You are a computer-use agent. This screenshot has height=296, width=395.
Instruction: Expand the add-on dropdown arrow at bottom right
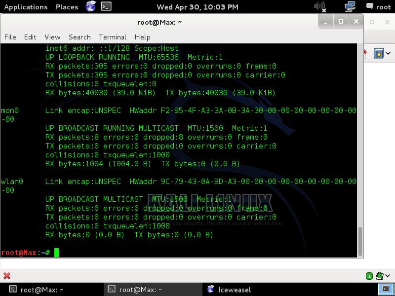(388, 276)
